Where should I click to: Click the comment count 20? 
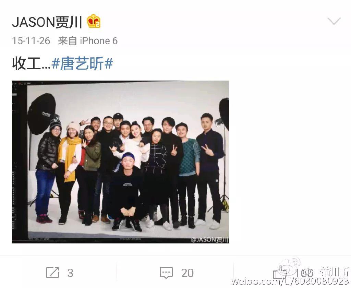(187, 273)
